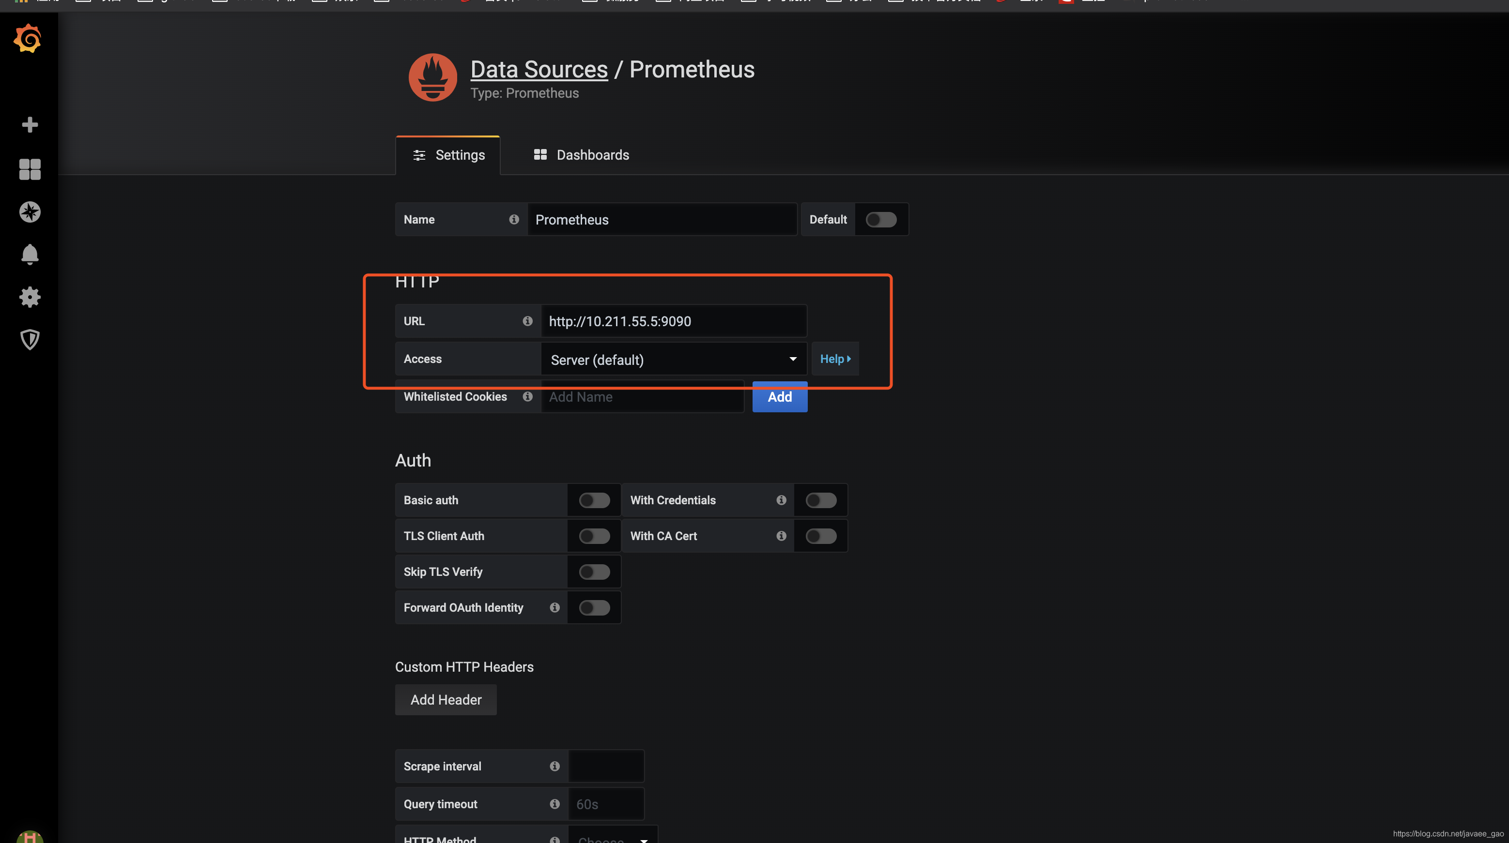Enable the Skip TLS Verify toggle
Viewport: 1509px width, 843px height.
[594, 572]
